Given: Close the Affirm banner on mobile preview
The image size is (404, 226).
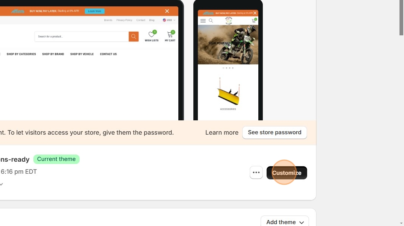Looking at the screenshot, I should click(x=255, y=13).
